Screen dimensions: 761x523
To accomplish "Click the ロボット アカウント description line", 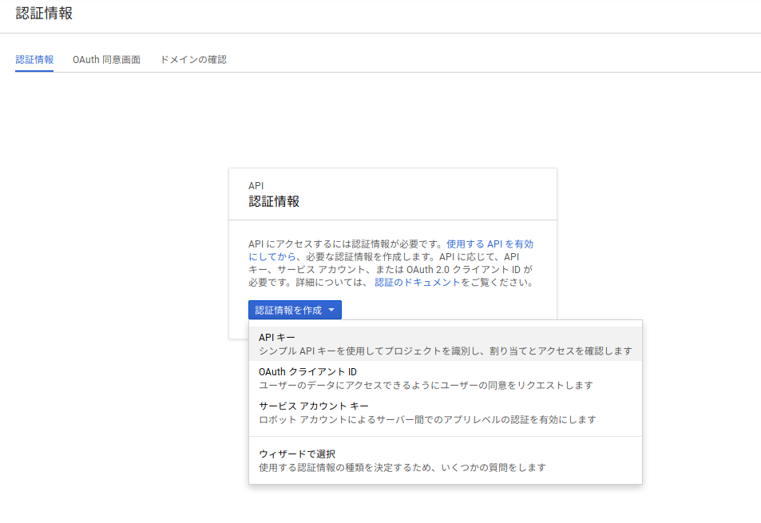I will (x=427, y=420).
